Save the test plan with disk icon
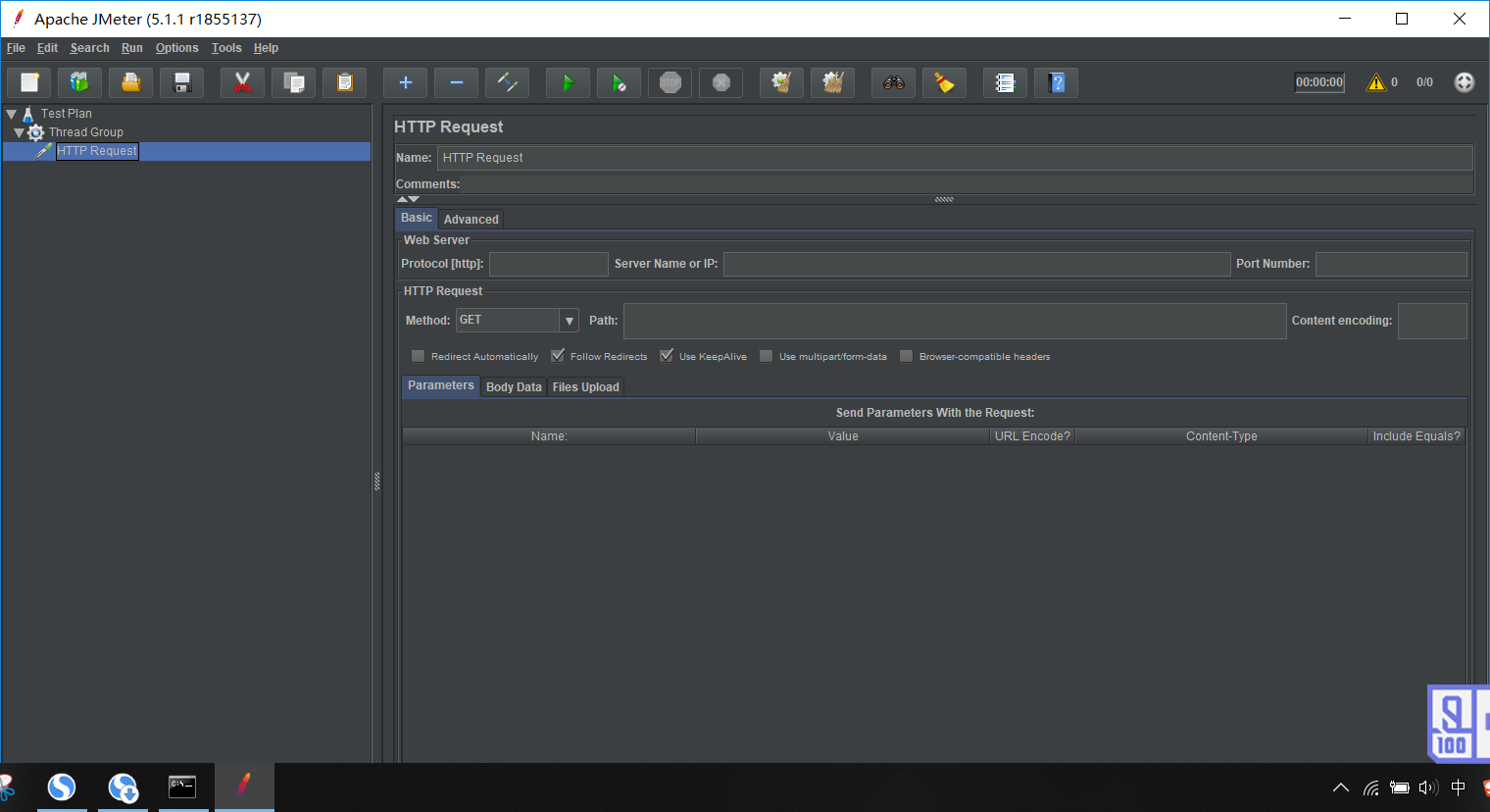Viewport: 1490px width, 812px height. tap(181, 82)
